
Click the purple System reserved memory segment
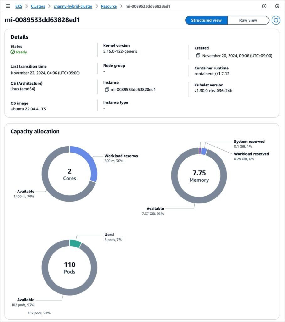tap(200, 151)
